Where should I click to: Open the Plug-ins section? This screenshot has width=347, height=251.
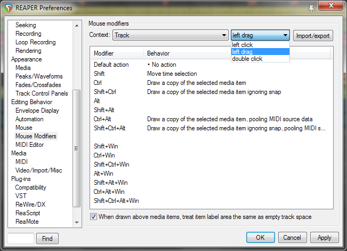(21, 179)
